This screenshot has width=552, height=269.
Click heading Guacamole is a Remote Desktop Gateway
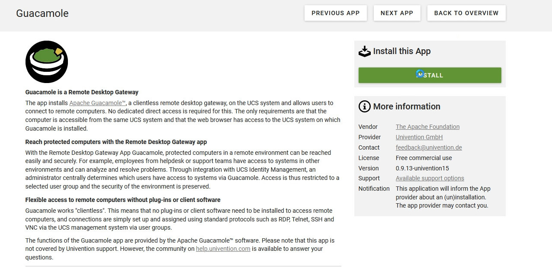(82, 92)
